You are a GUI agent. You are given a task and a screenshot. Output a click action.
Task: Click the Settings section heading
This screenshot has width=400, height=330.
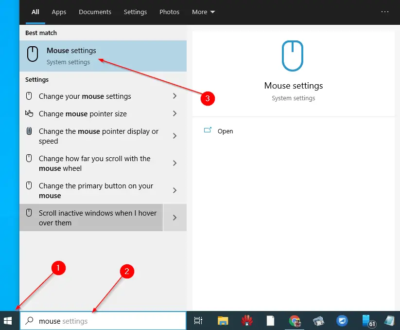(37, 80)
